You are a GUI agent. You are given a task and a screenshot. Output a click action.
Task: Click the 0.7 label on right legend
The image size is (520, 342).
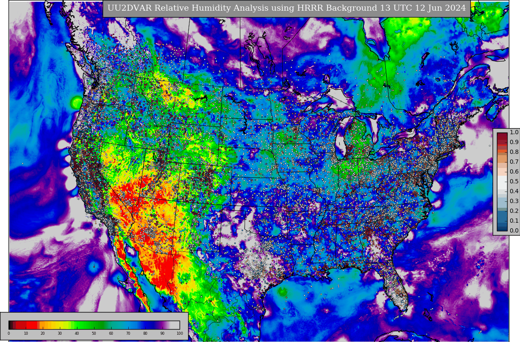pyautogui.click(x=514, y=162)
